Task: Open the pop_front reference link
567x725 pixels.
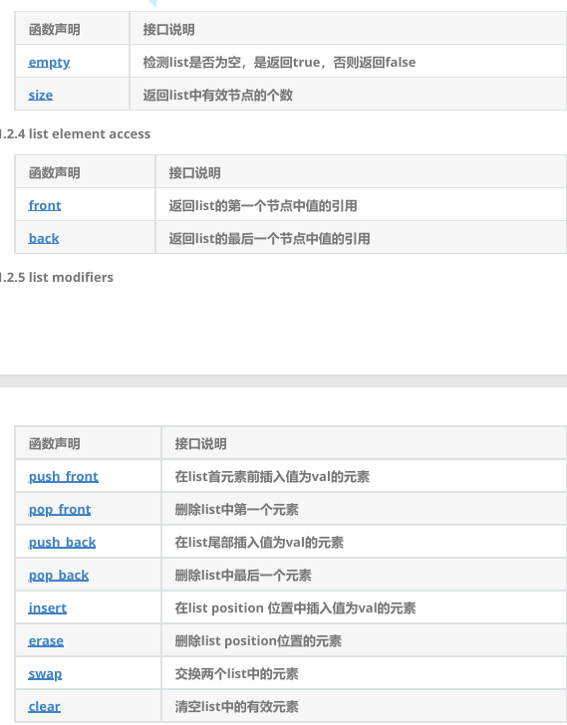Action: pyautogui.click(x=59, y=510)
